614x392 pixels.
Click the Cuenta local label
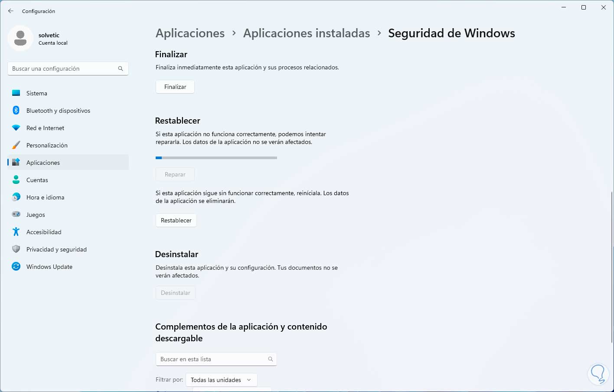click(53, 43)
